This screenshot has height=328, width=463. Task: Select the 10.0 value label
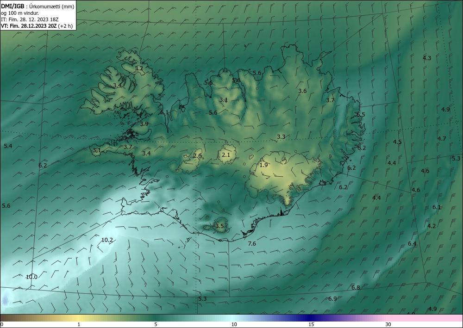(x=31, y=277)
